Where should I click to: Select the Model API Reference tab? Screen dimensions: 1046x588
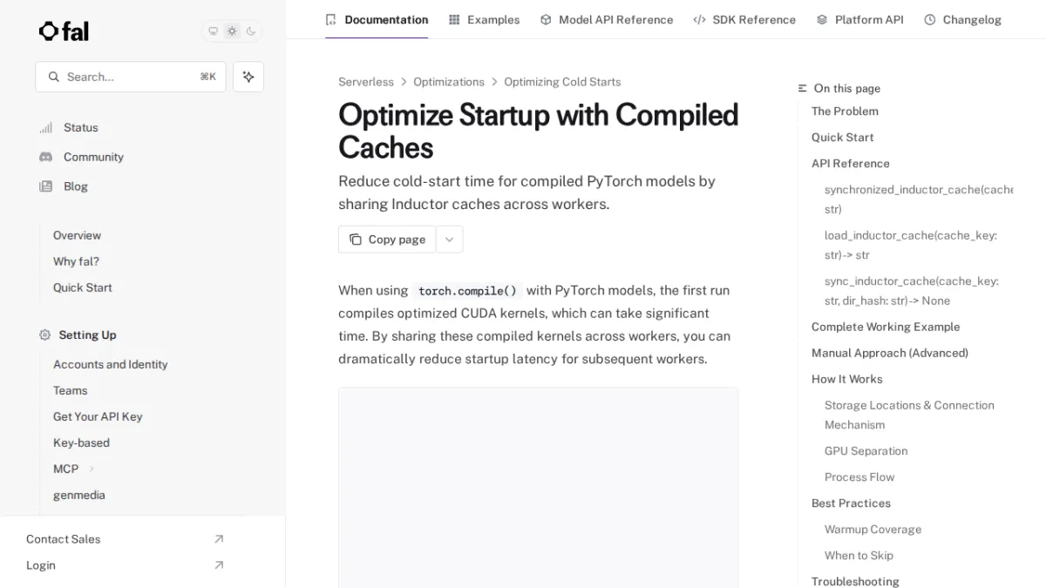607,19
